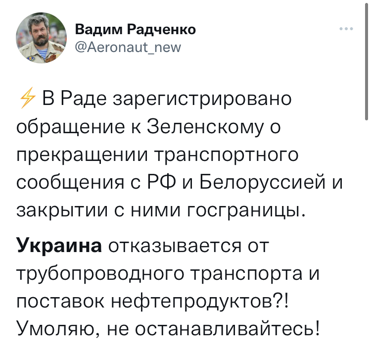Grab the vertical scrollbar thumb at right
The width and height of the screenshot is (371, 360).
366,61
